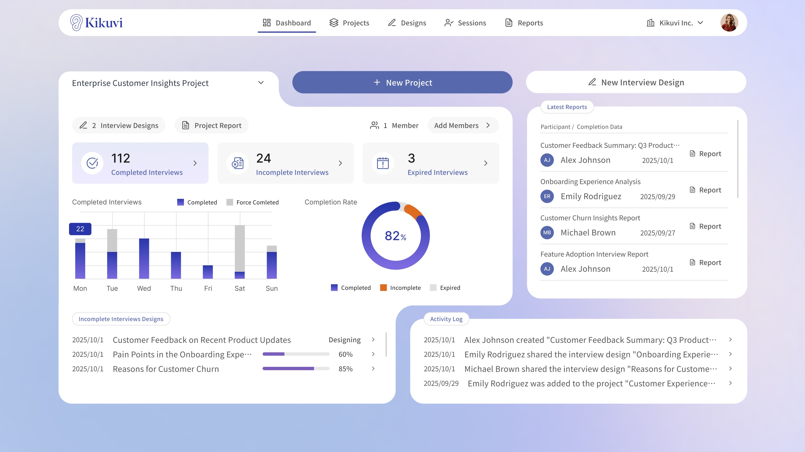
Task: Open Customer Churn Insights report icon
Action: point(693,226)
